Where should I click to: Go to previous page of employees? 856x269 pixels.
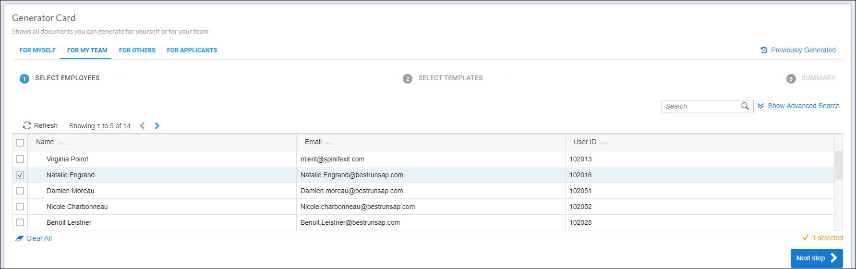142,126
